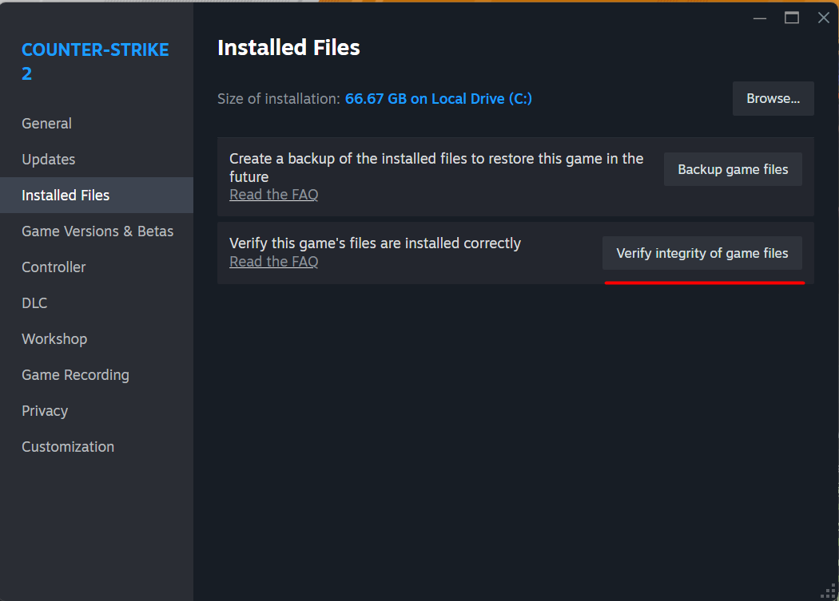Click Backup game files button
This screenshot has height=601, width=839.
coord(733,169)
